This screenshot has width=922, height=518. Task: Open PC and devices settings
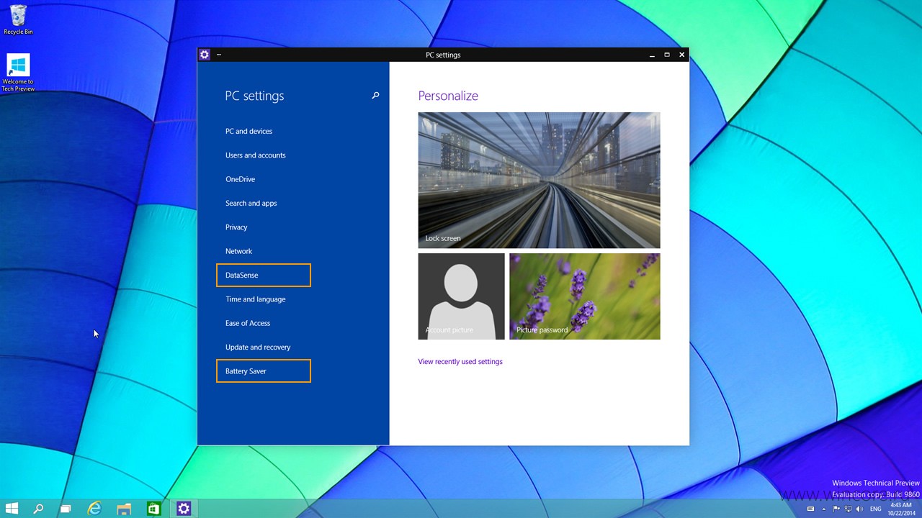pos(249,131)
